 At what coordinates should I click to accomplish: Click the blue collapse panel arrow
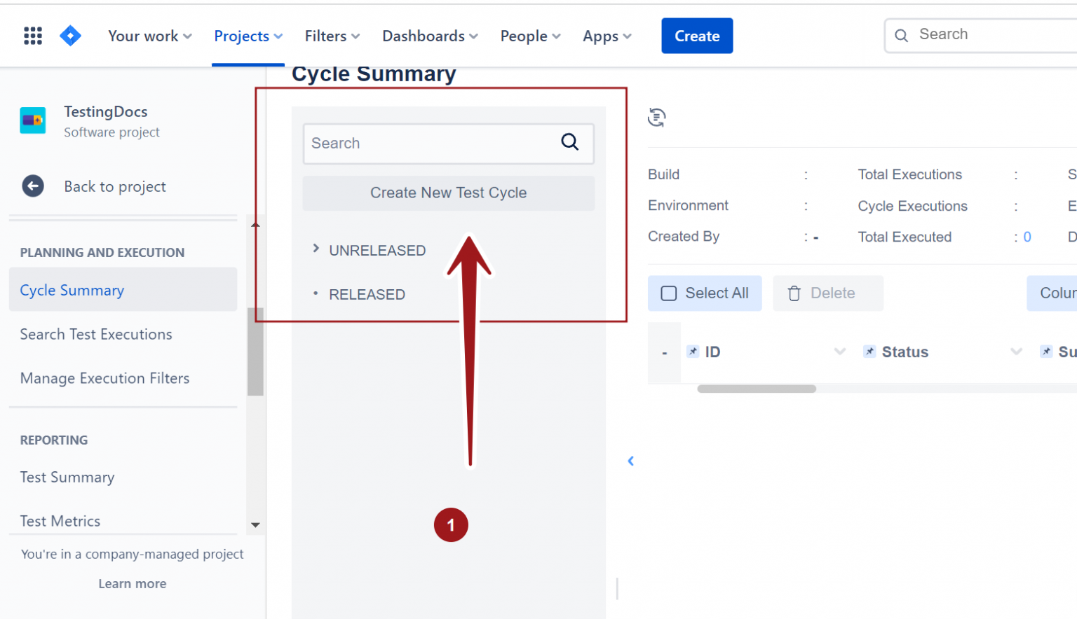(x=630, y=461)
